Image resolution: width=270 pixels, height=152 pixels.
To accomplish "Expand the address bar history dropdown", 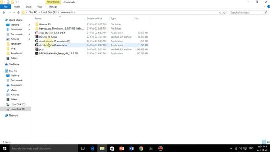I will [x=220, y=13].
